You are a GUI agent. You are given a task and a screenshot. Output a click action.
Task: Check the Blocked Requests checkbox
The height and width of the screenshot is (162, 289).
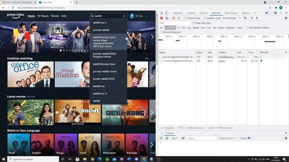(x=161, y=32)
